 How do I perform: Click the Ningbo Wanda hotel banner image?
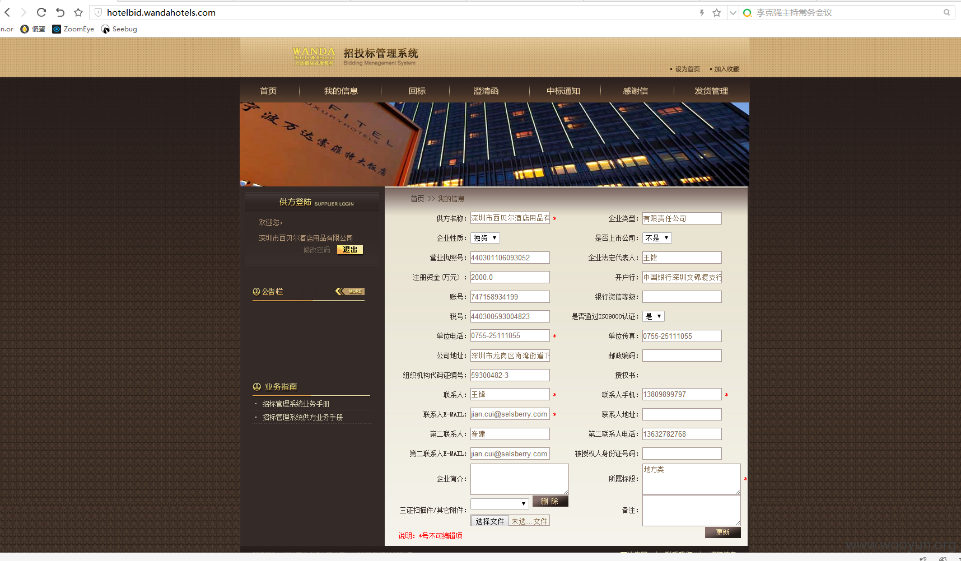point(495,144)
